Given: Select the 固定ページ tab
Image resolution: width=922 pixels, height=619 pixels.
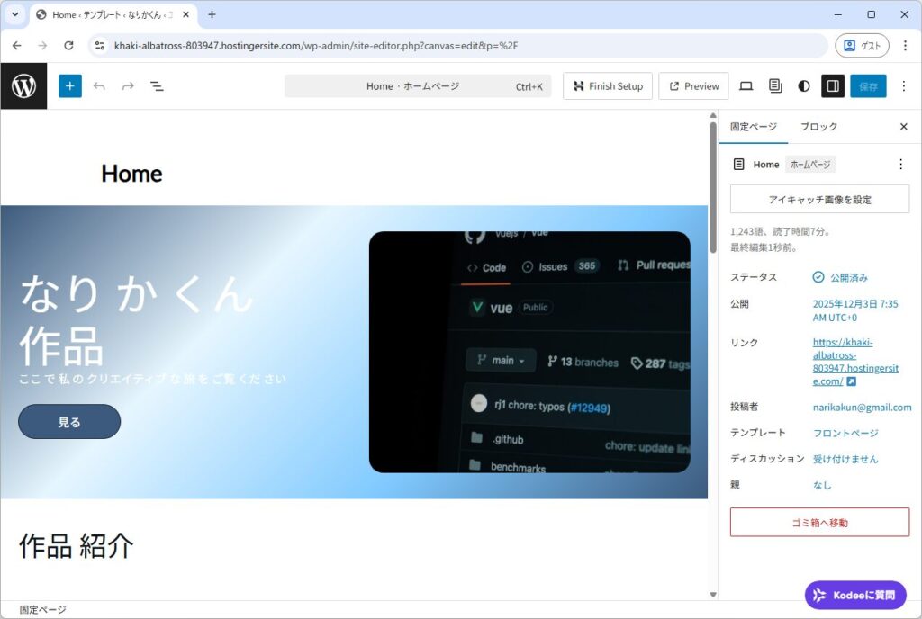Looking at the screenshot, I should click(753, 127).
